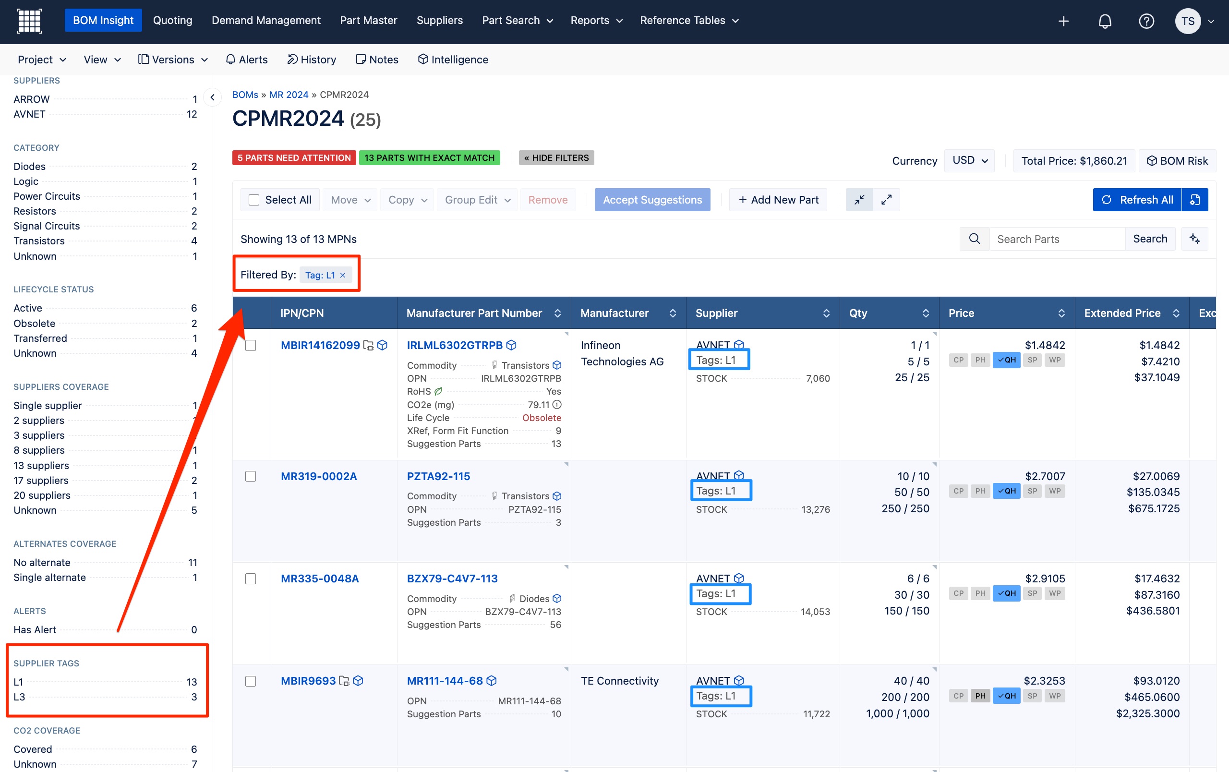Open the Move dropdown
This screenshot has height=772, width=1229.
click(350, 200)
